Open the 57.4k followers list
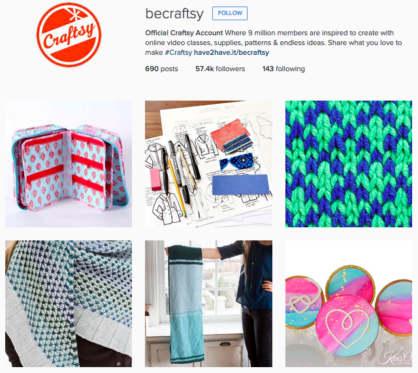 (220, 69)
